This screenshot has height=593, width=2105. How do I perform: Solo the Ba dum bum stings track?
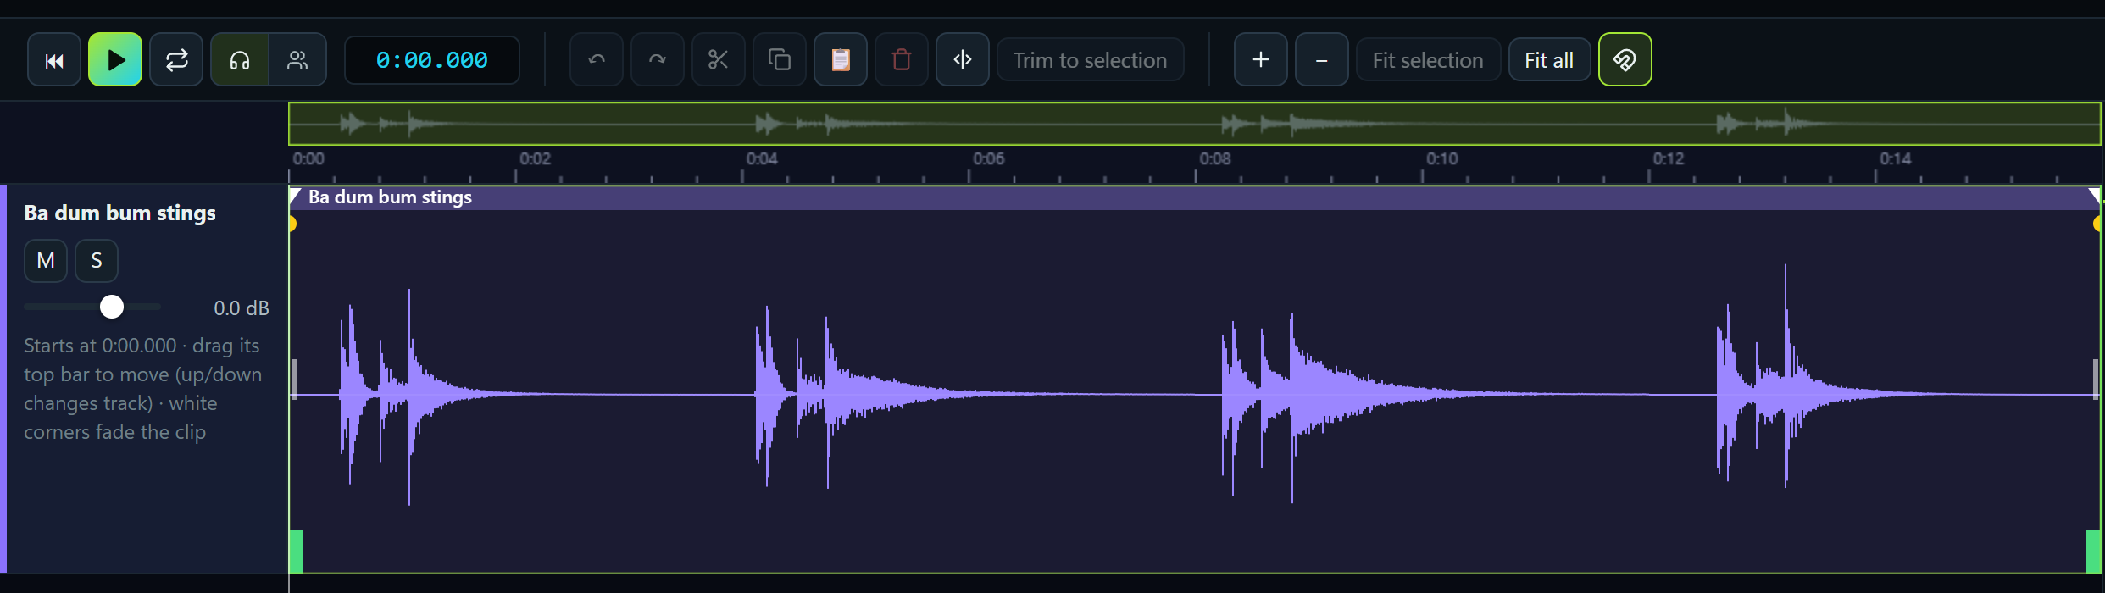97,260
